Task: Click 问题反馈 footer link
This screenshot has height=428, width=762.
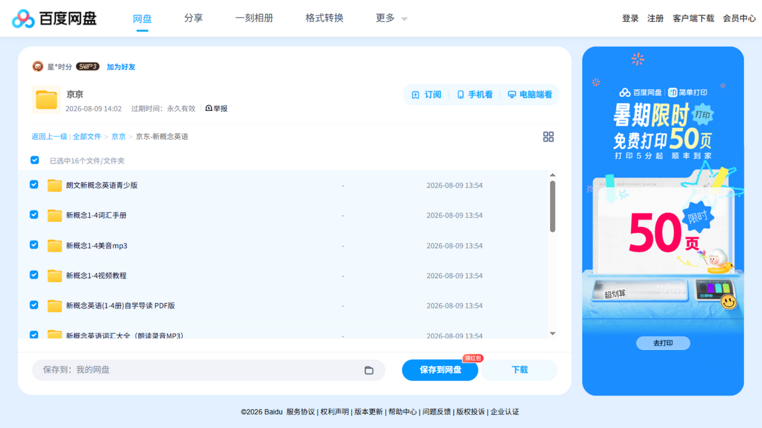Action: coord(437,412)
